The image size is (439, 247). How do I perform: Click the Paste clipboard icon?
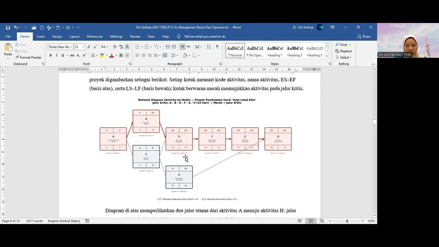click(x=8, y=47)
